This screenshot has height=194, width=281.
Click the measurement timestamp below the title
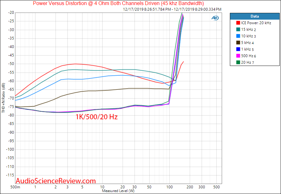(172, 9)
